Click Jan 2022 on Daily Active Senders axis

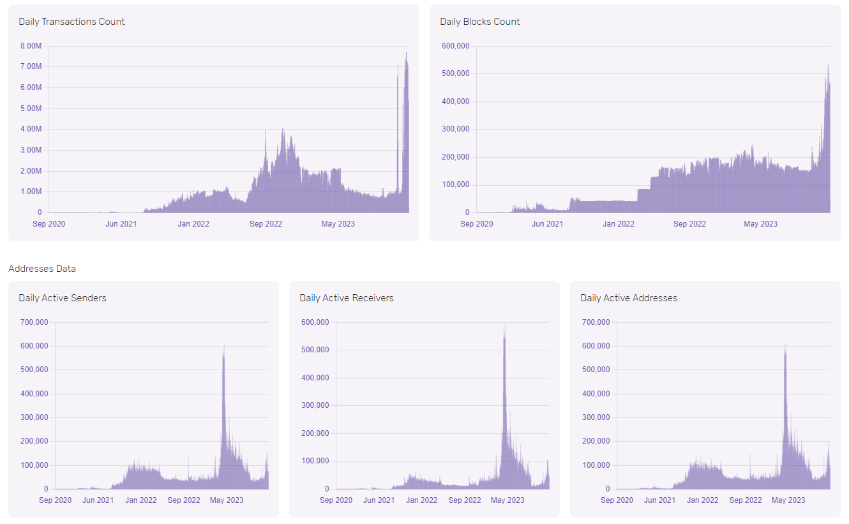(x=140, y=500)
